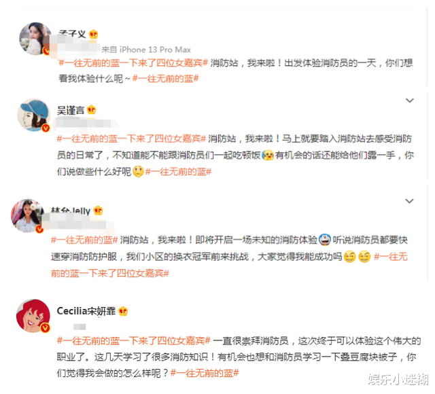435x394 pixels.
Task: Expand the chevron menu on 吴谨言's post
Action: [x=410, y=101]
